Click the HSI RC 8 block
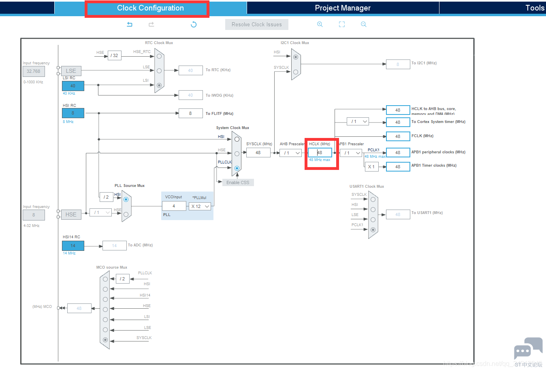Viewport: 546px width, 371px height. (x=73, y=113)
